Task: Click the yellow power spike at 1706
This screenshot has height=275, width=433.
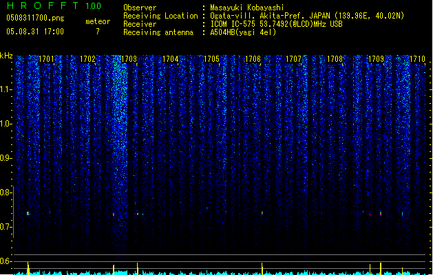Action: click(262, 269)
